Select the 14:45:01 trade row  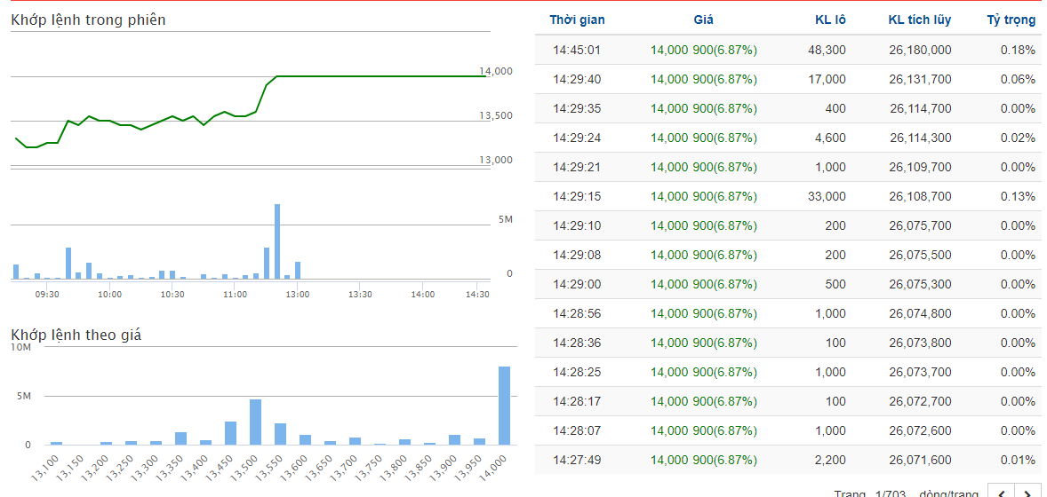(x=787, y=50)
